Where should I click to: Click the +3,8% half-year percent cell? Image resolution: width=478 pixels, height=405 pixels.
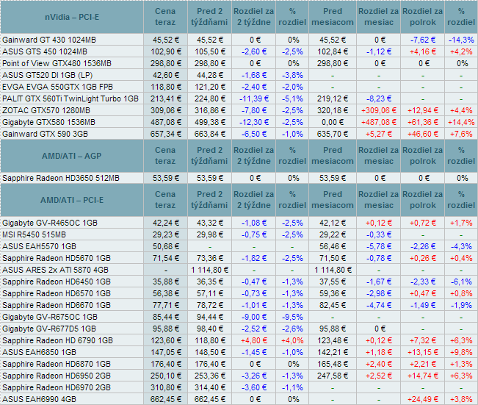[461, 399]
